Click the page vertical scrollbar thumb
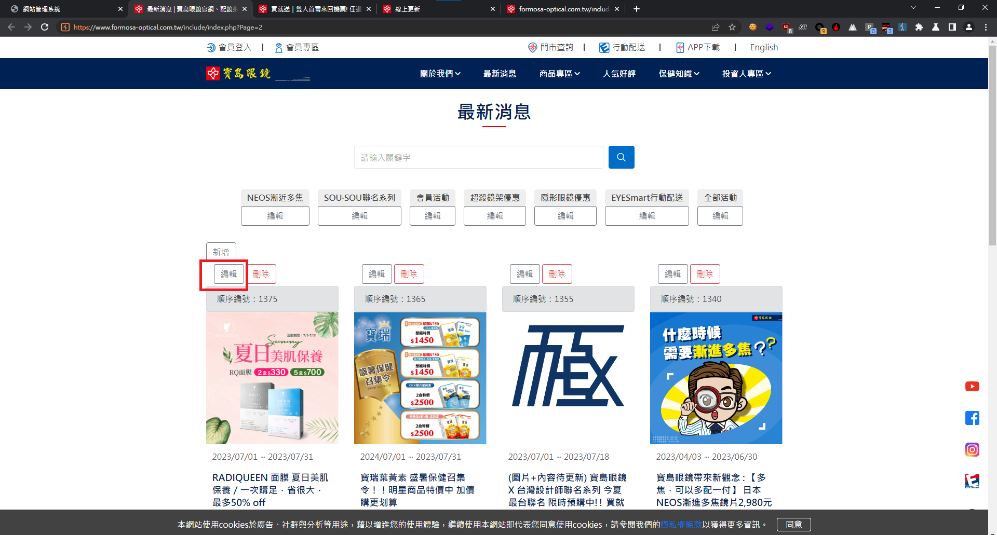This screenshot has width=997, height=535. click(x=992, y=145)
